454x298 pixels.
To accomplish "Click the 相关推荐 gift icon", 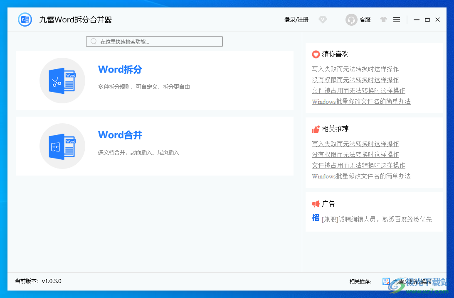I will (315, 129).
